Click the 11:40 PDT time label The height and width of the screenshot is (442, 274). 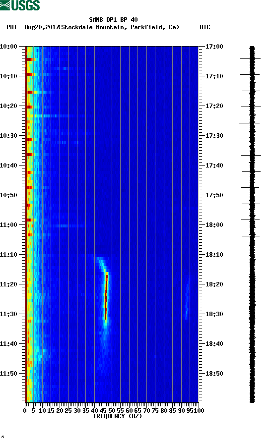(x=9, y=344)
